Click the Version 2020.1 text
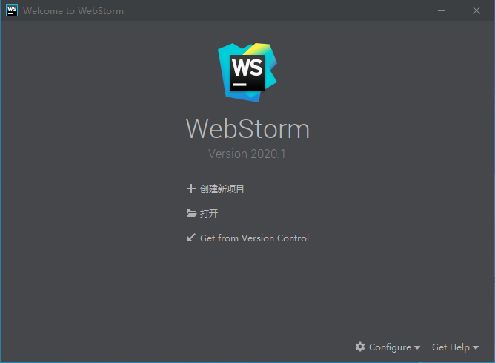Viewport: 495px width, 363px height. point(247,154)
